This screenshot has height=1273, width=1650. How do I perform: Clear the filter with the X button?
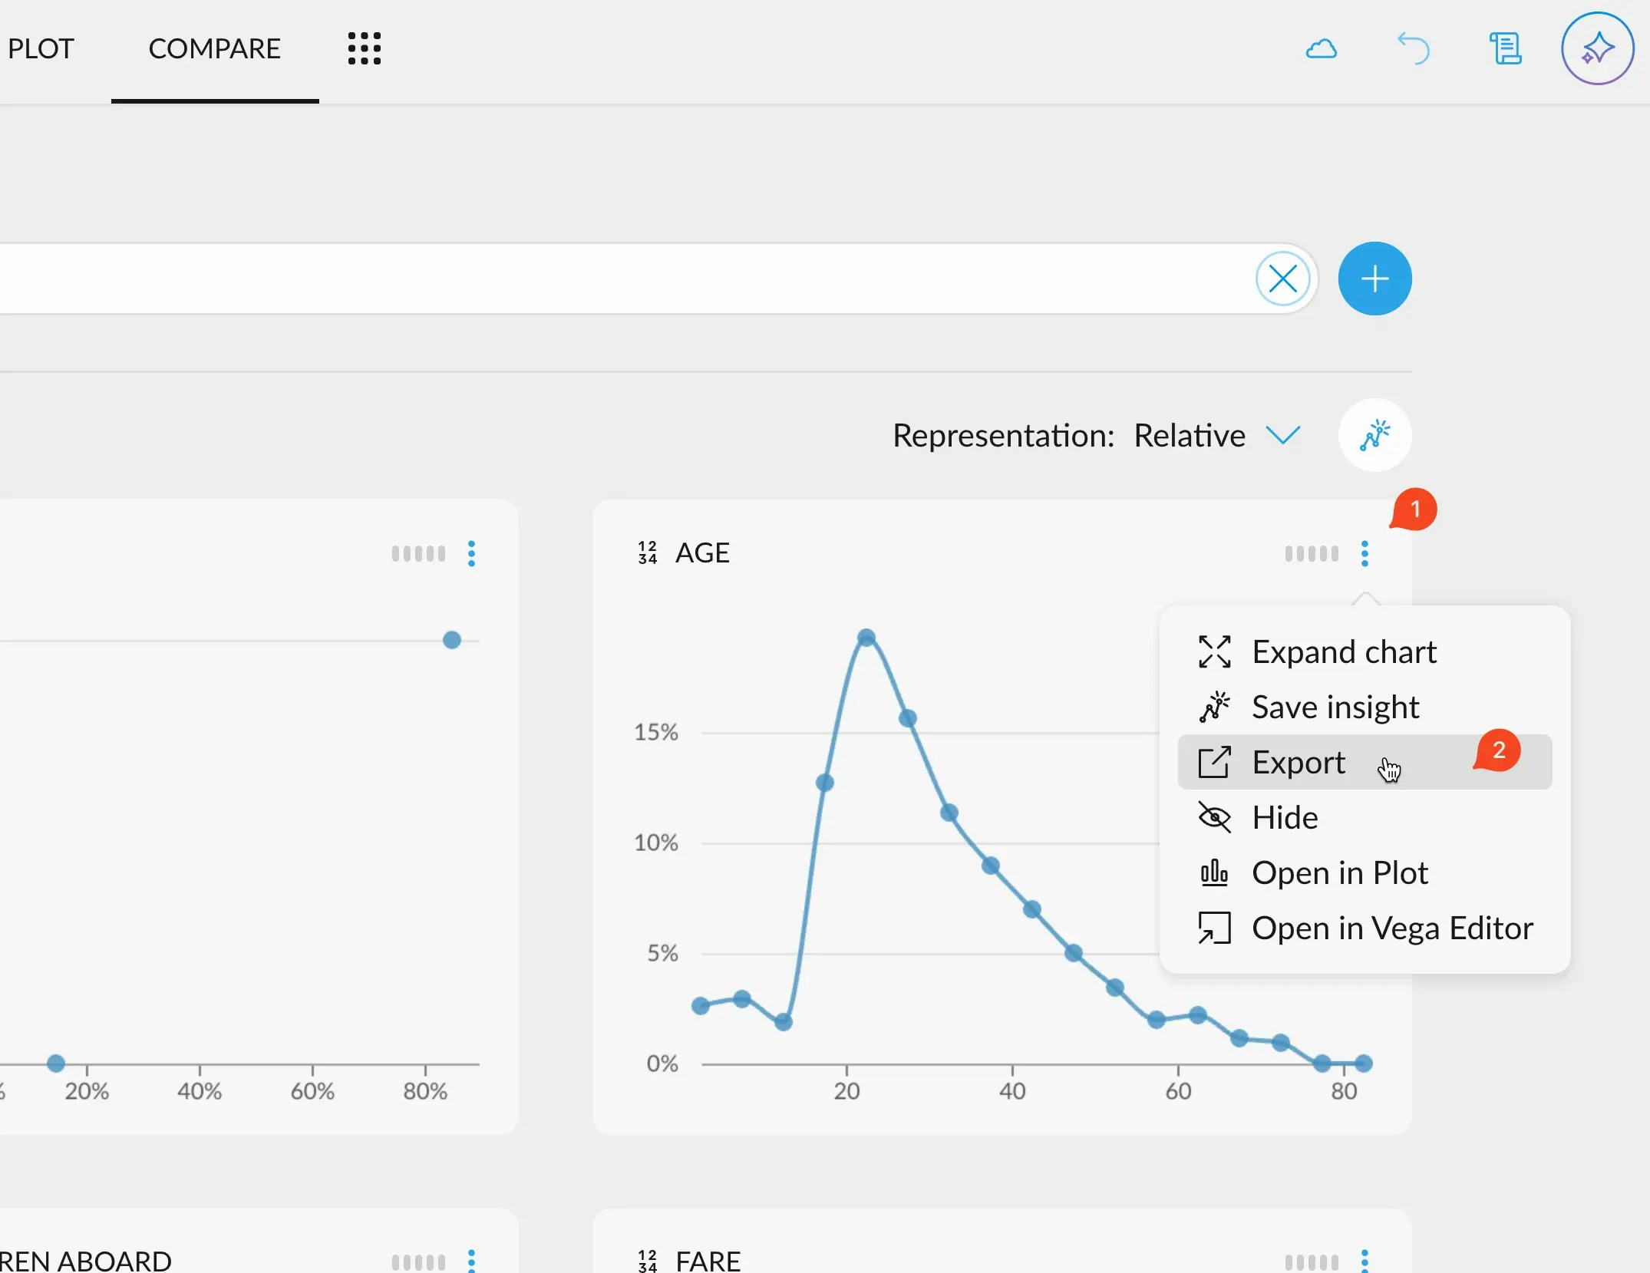(x=1282, y=279)
